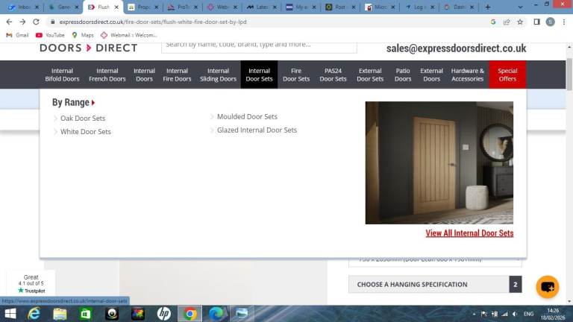Image resolution: width=573 pixels, height=322 pixels.
Task: Launch Microsoft Edge from the taskbar
Action: point(216,314)
